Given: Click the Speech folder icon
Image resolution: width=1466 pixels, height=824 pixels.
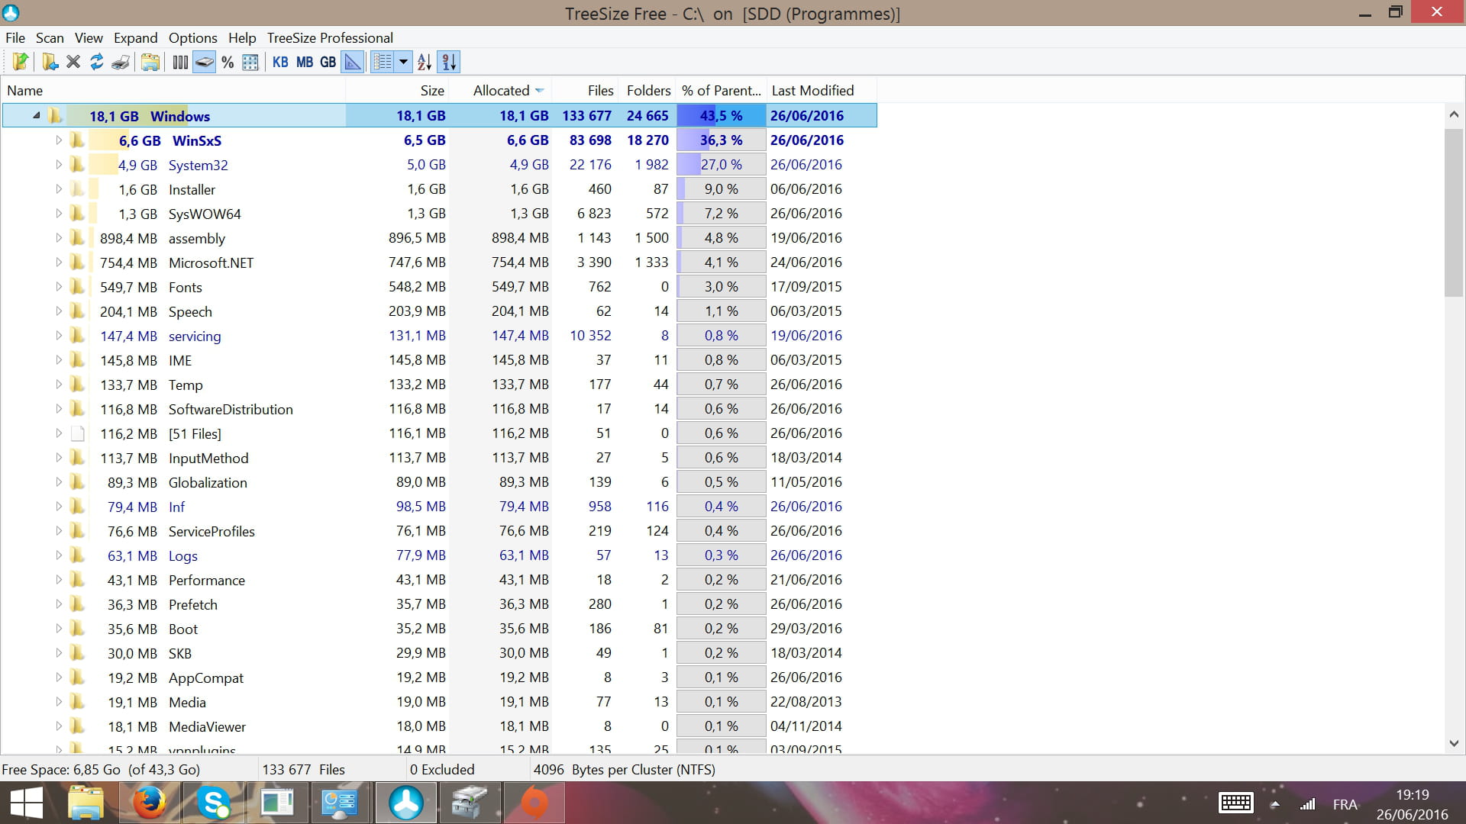Looking at the screenshot, I should 77,311.
